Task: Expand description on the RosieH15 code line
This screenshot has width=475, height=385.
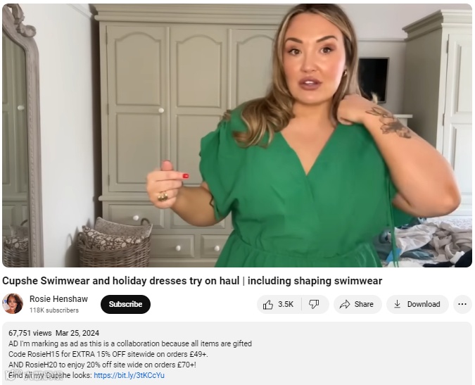Action: click(x=108, y=354)
